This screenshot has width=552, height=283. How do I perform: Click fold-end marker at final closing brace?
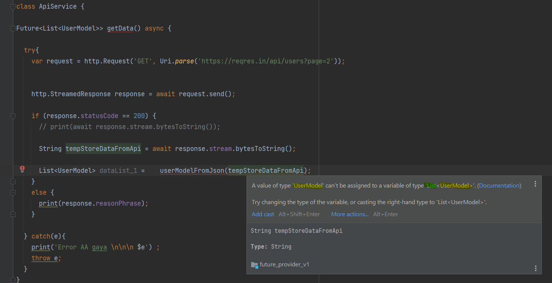[13, 280]
